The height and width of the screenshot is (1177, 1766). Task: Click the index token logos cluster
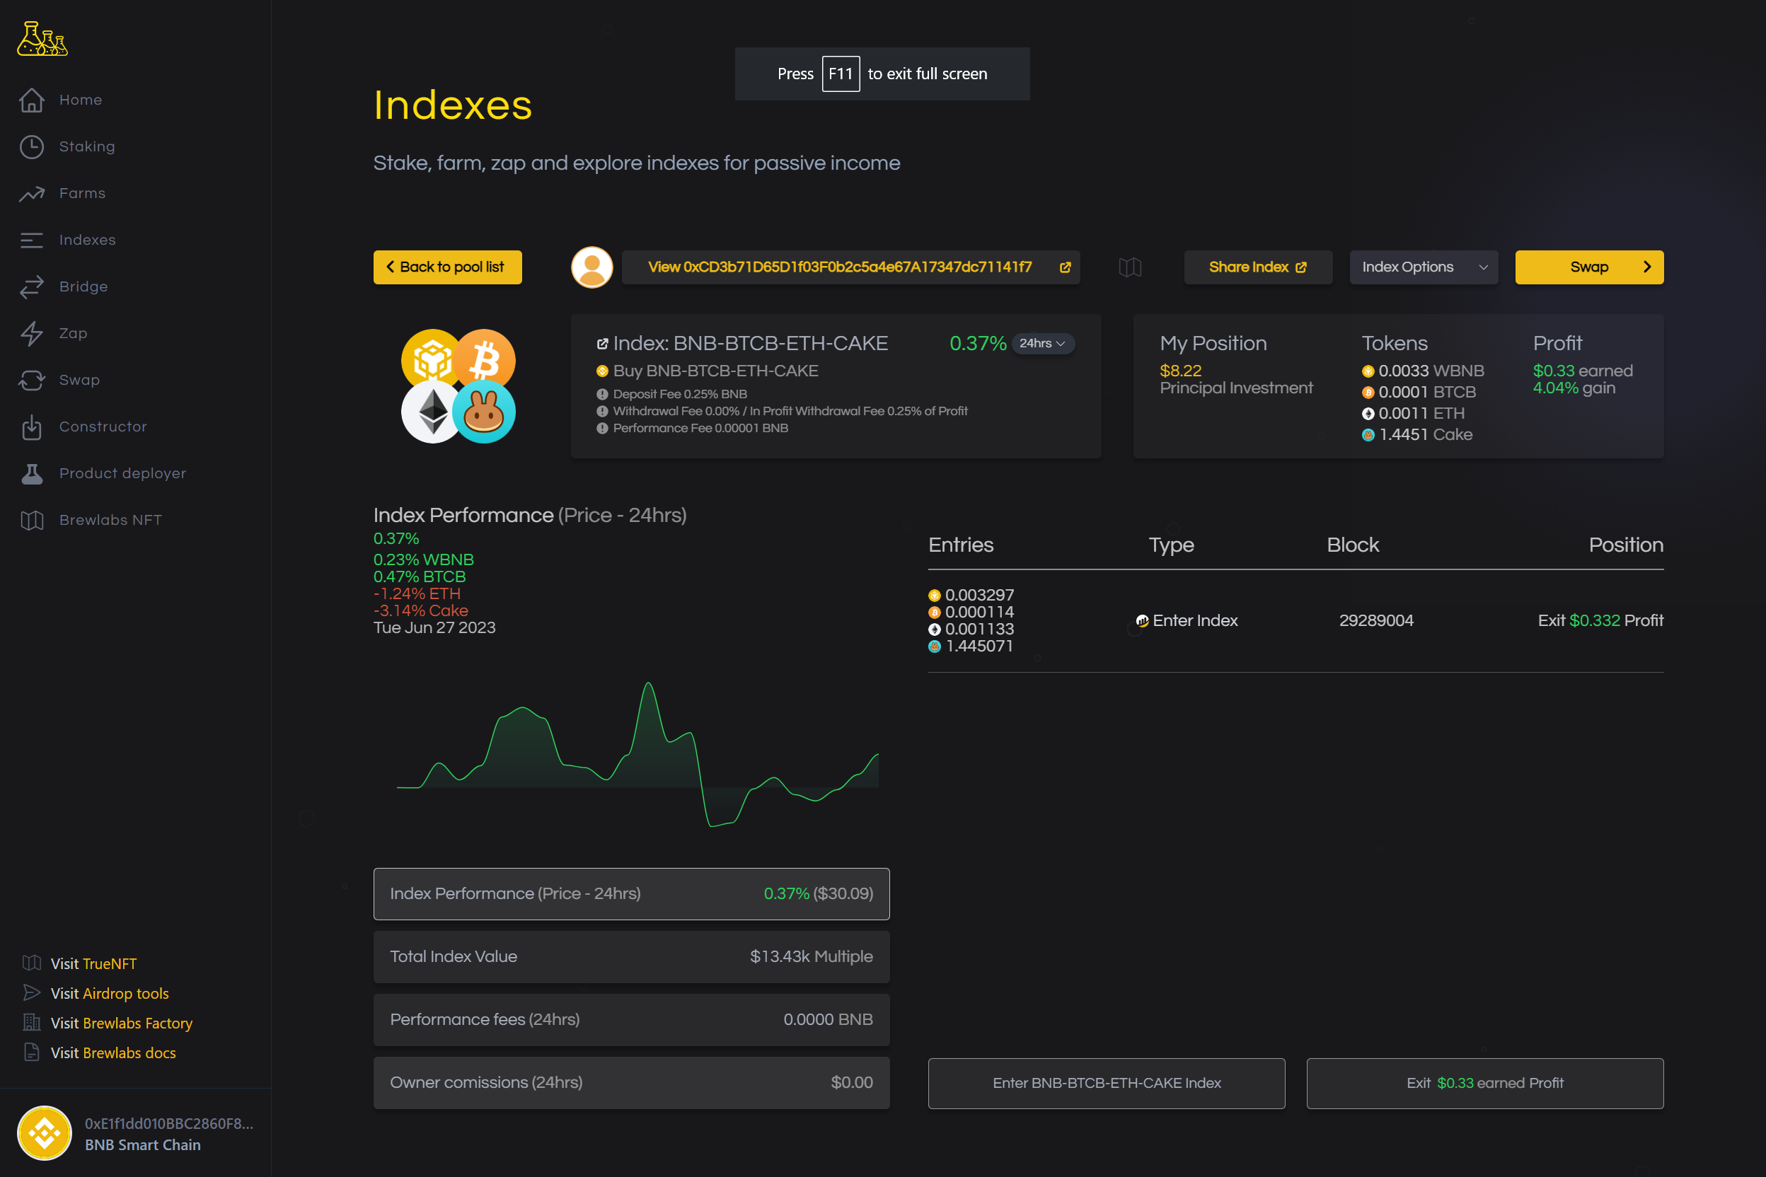click(458, 385)
